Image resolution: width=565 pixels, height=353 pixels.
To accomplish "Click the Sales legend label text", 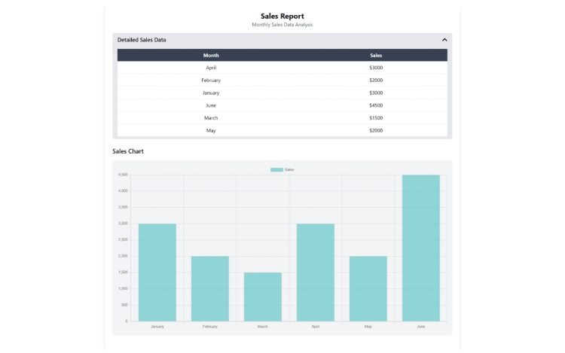I will click(x=289, y=170).
